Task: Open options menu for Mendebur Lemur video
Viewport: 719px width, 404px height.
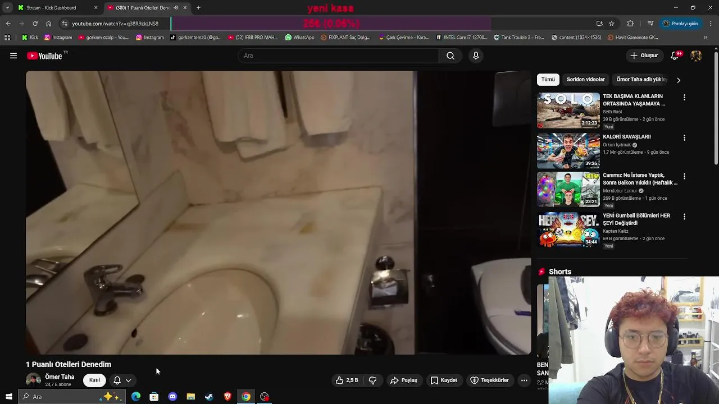Action: click(684, 176)
